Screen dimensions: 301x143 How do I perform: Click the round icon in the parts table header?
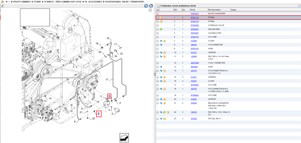point(158,10)
